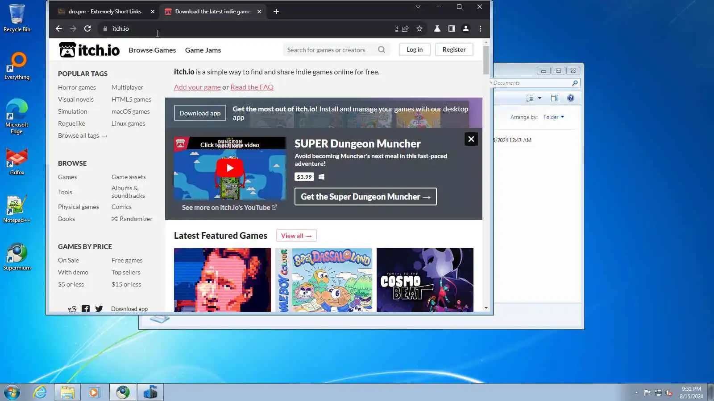Select the Microsoft Edge desktop shortcut
The image size is (714, 401).
coord(17,116)
